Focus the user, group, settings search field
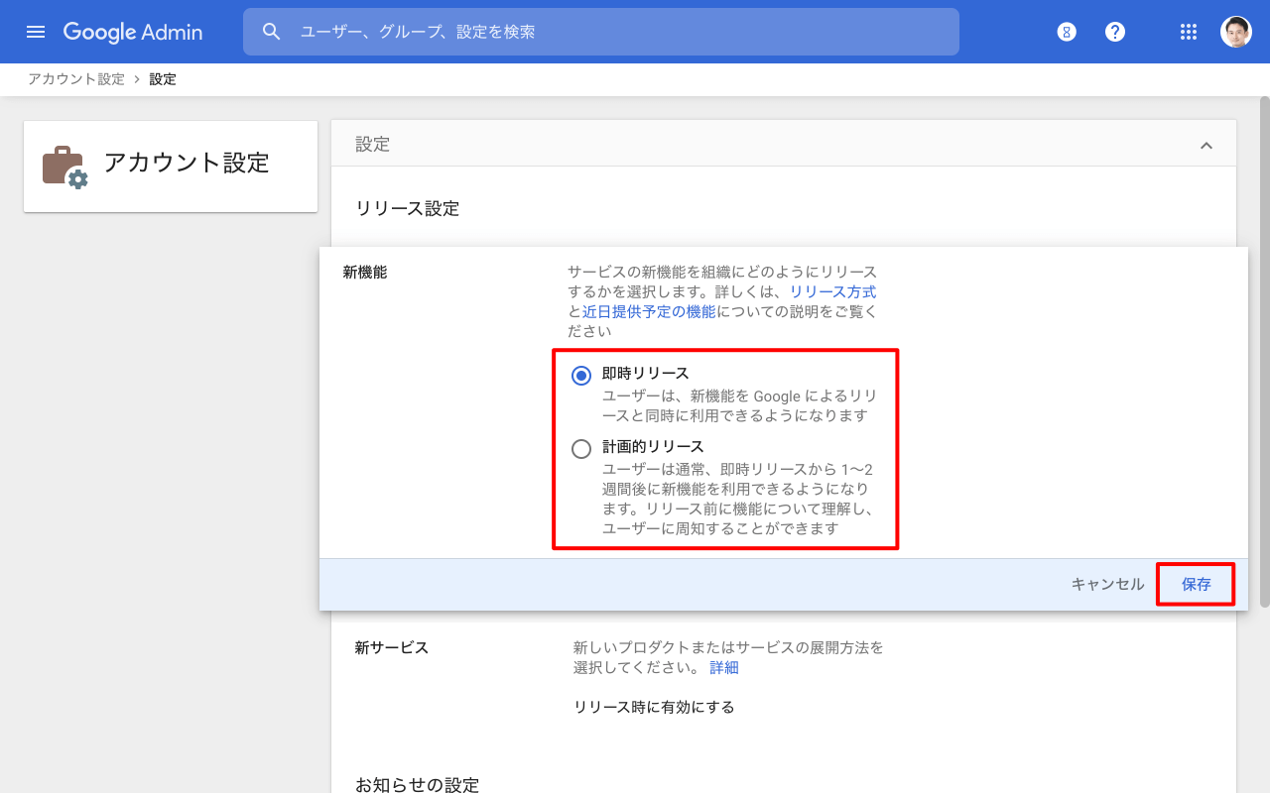 click(615, 32)
